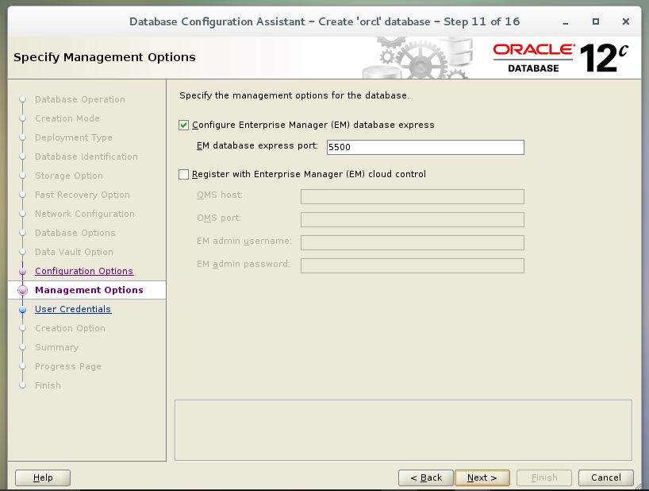Screen dimensions: 649x491
Task: Click the Deployment Type step label
Action: [x=74, y=137]
